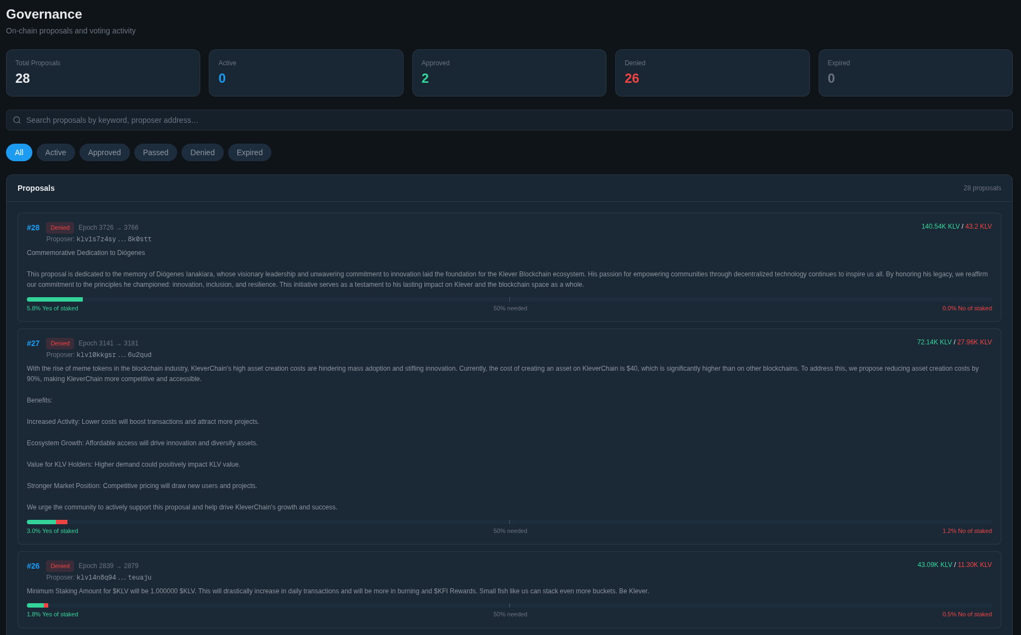Click the Total Proposals stat card

pos(103,73)
